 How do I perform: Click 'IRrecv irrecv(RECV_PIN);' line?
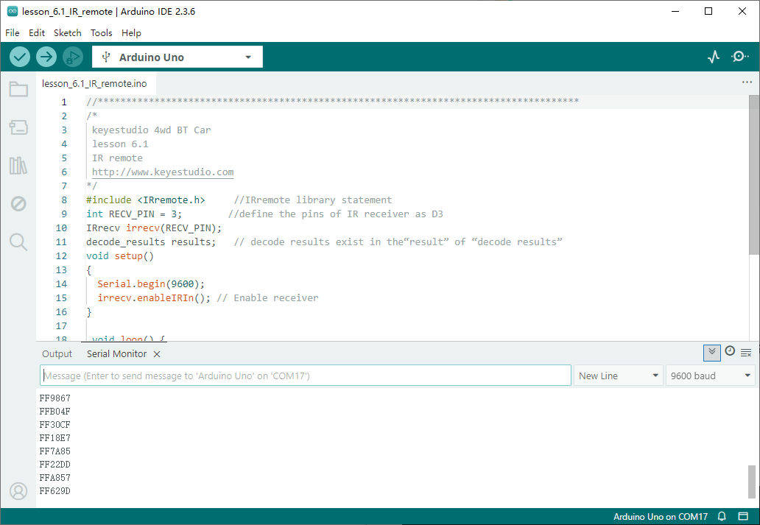(154, 228)
